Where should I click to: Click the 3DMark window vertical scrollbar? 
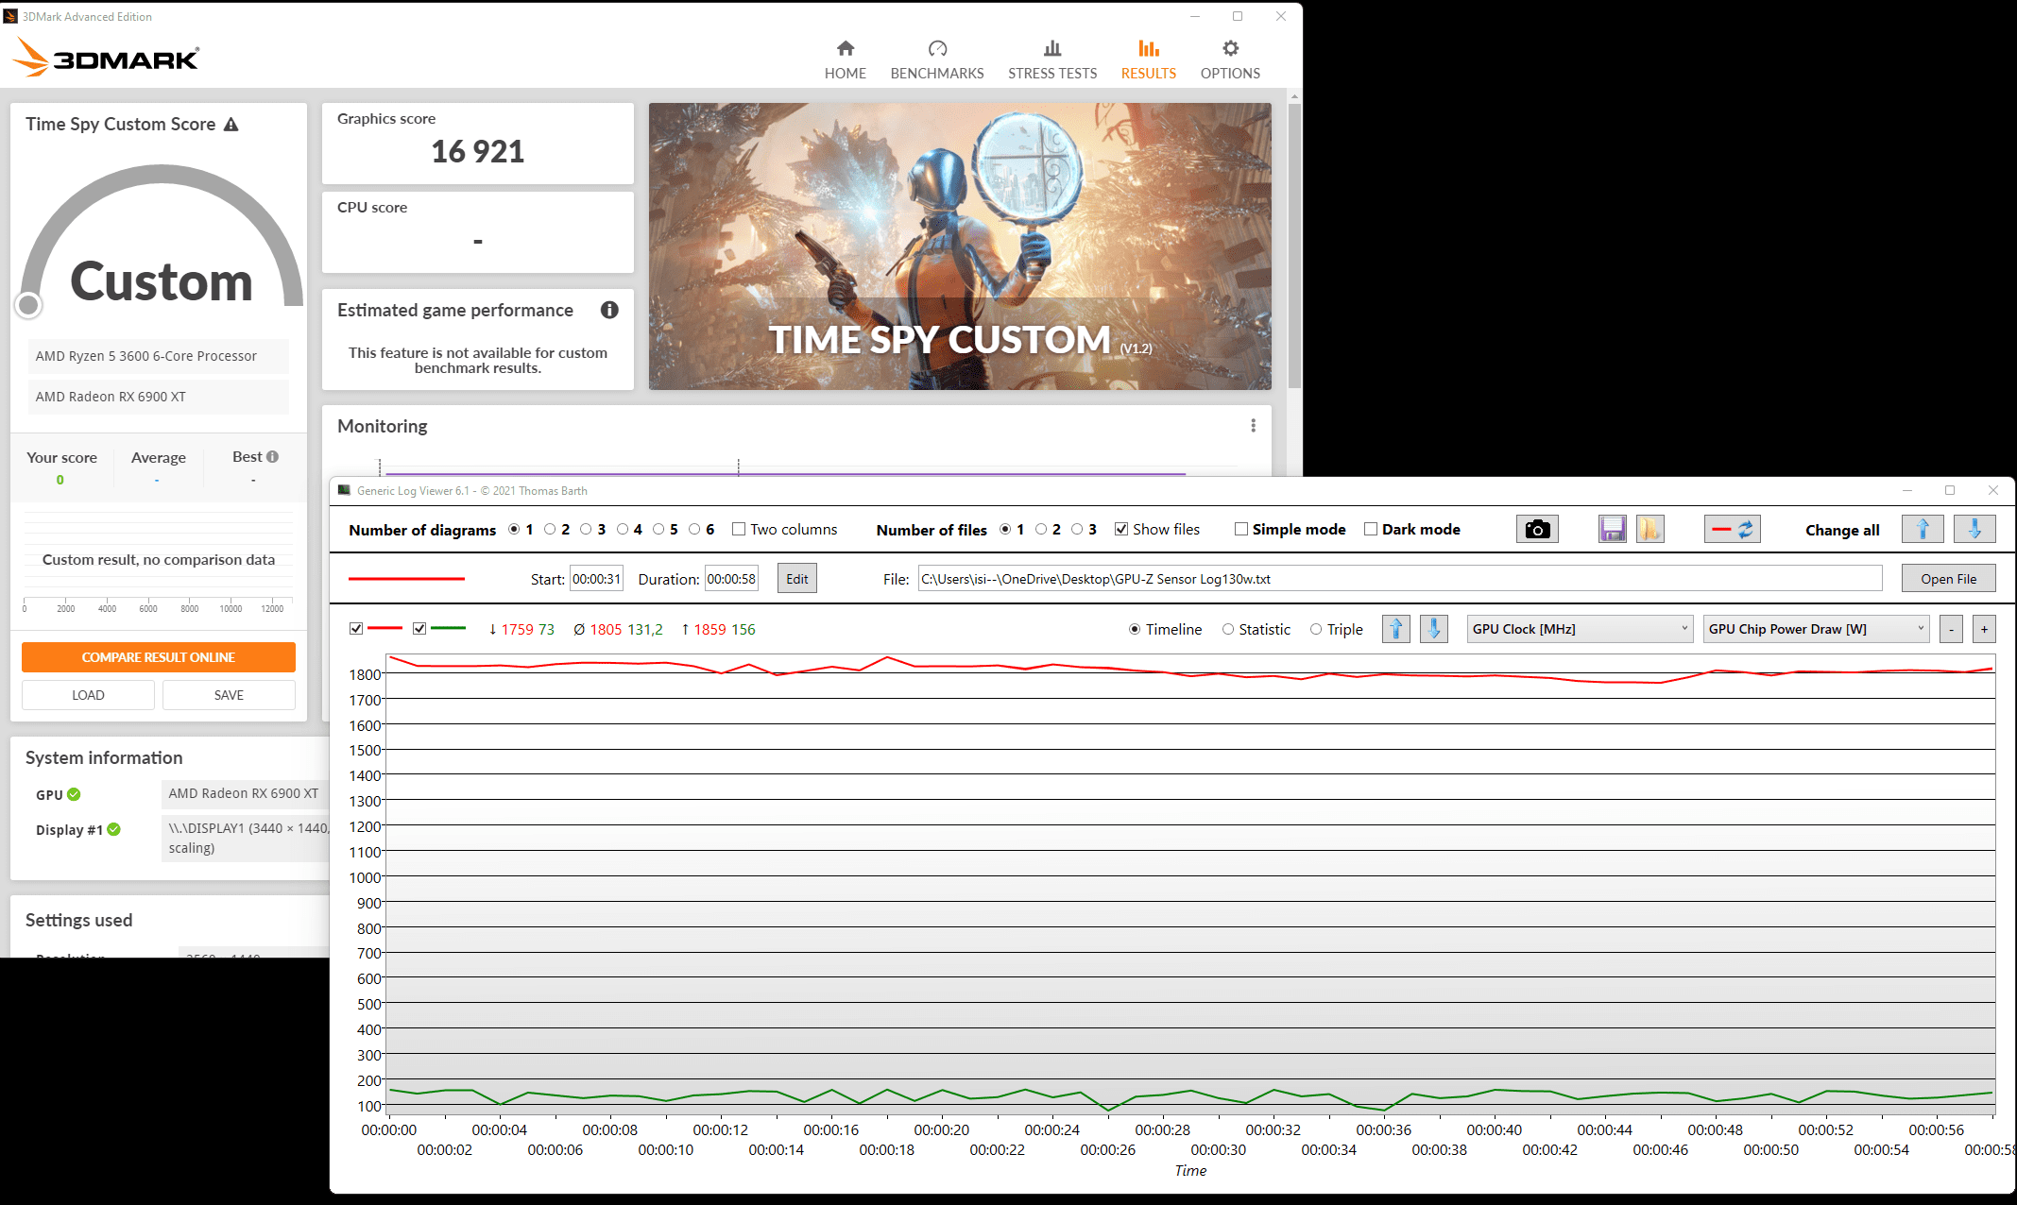coord(1294,246)
